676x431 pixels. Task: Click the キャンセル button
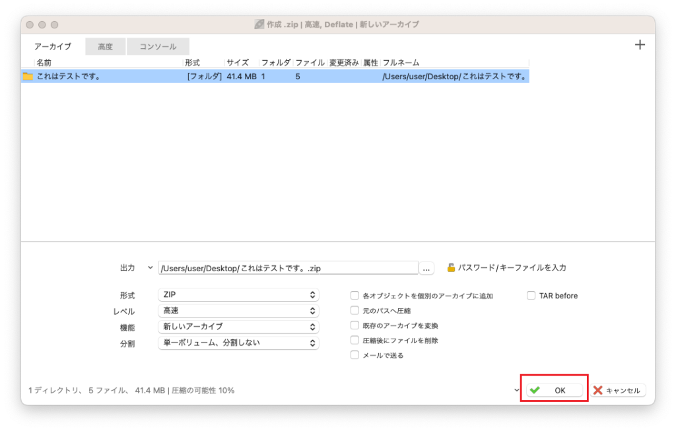click(x=618, y=390)
